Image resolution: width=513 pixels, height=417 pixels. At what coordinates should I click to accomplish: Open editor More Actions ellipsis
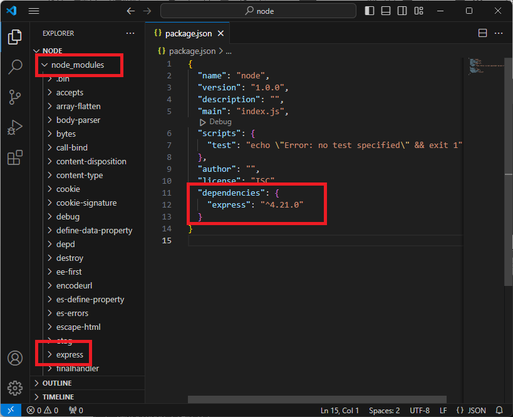pos(499,33)
